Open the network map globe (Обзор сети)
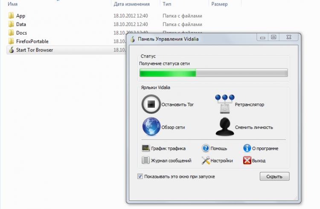 pos(151,127)
